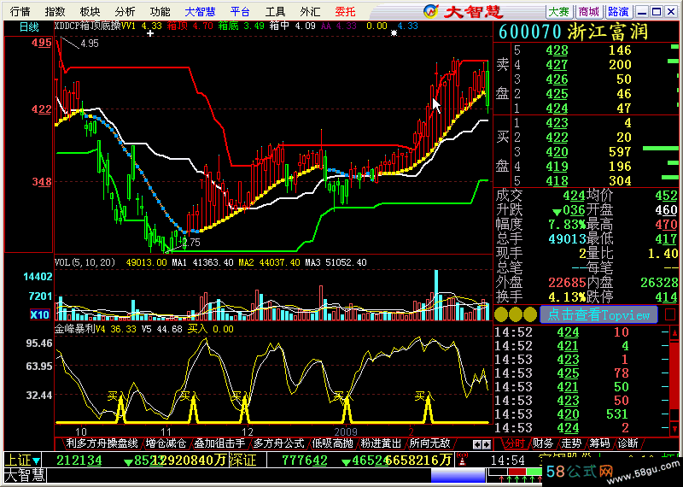Click the 商城 button
This screenshot has height=487, width=683.
[x=589, y=12]
